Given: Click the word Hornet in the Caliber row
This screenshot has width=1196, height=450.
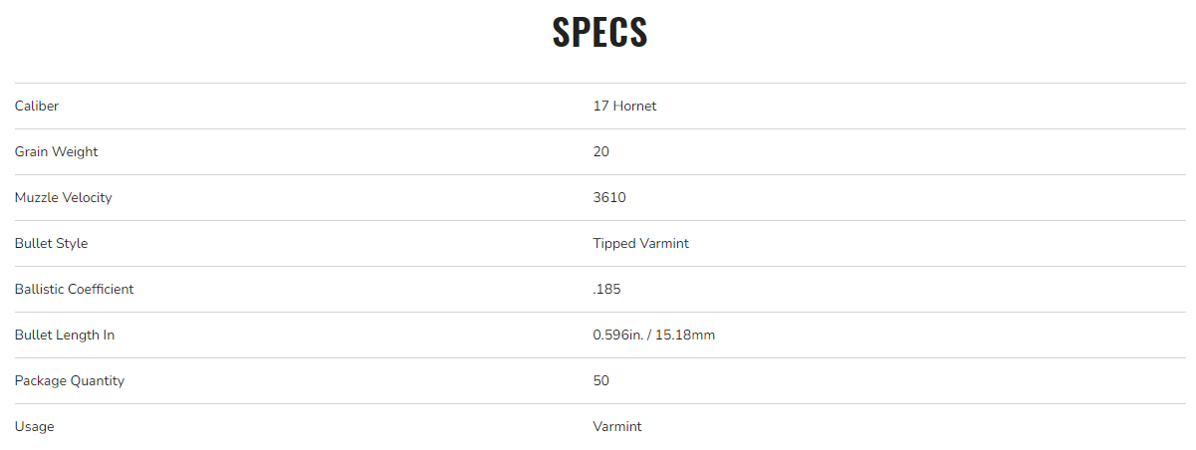Looking at the screenshot, I should pos(634,106).
